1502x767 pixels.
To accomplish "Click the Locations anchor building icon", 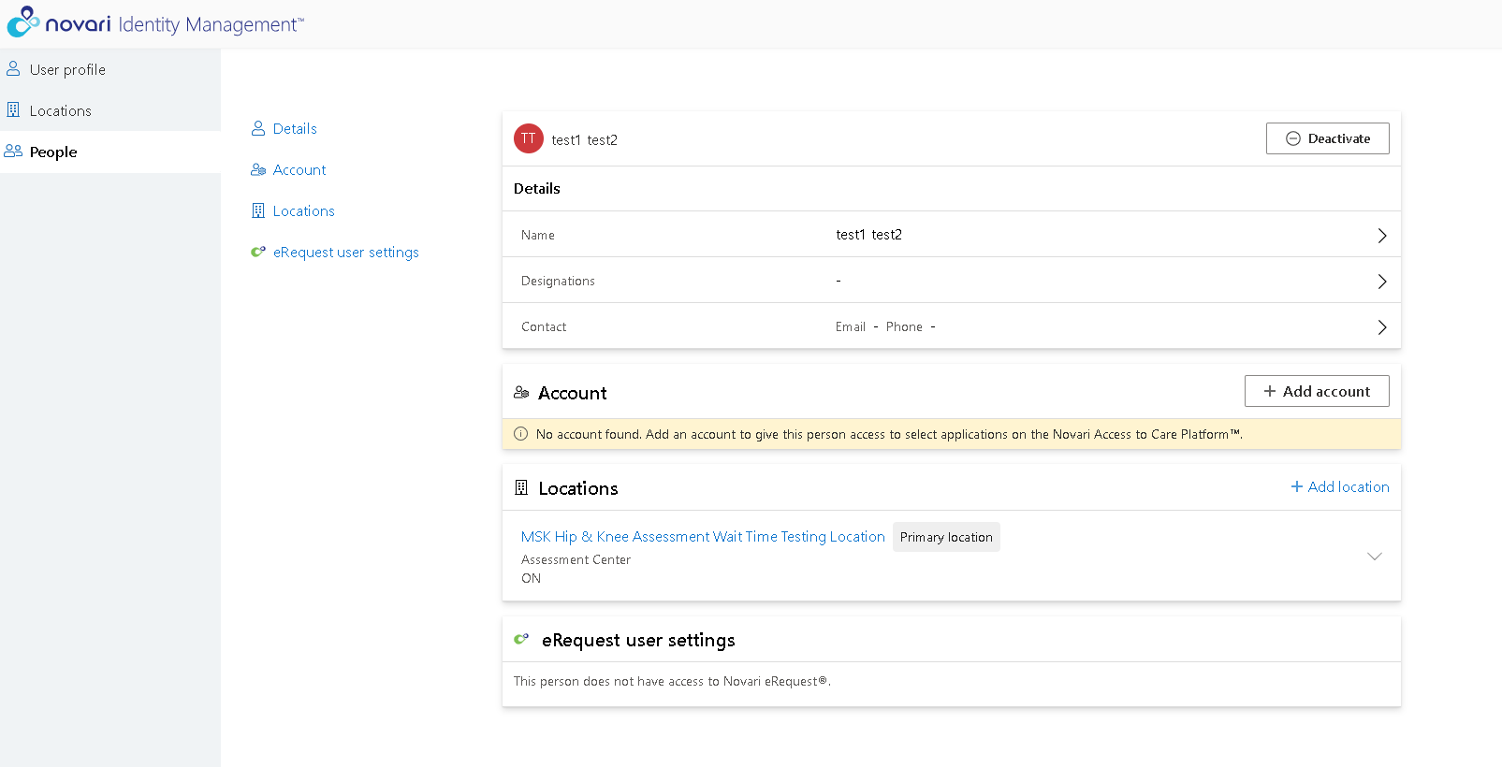I will 258,210.
